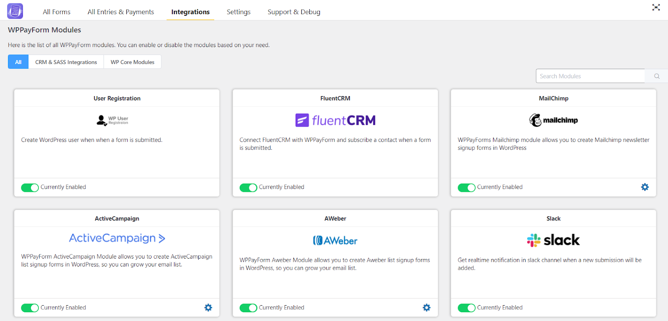668x321 pixels.
Task: Filter by CRM & SASS Integrations
Action: point(66,62)
